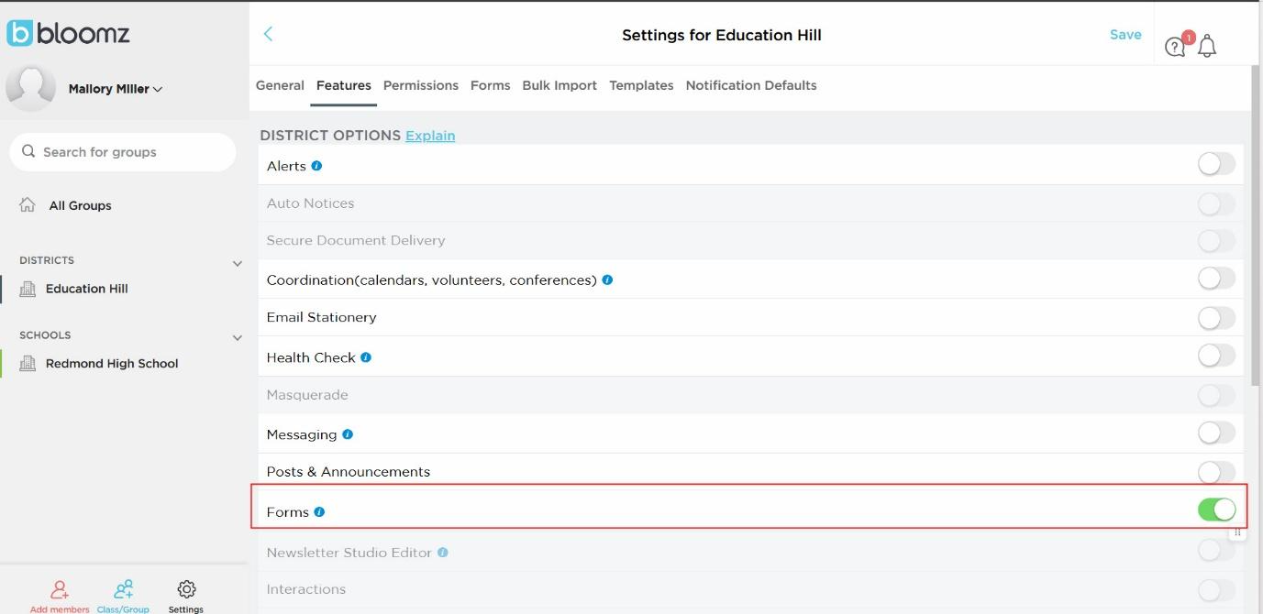Click the search magnifier icon
Screen dimensions: 1263x614
[28, 151]
